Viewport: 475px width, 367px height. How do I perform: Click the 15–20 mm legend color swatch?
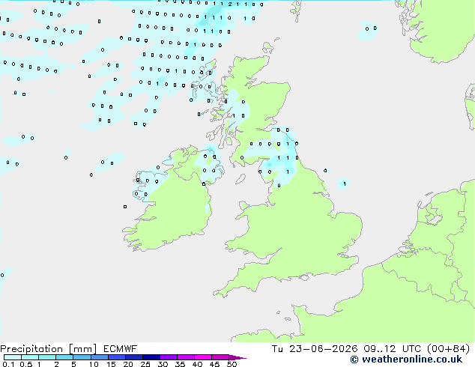[x=116, y=357]
